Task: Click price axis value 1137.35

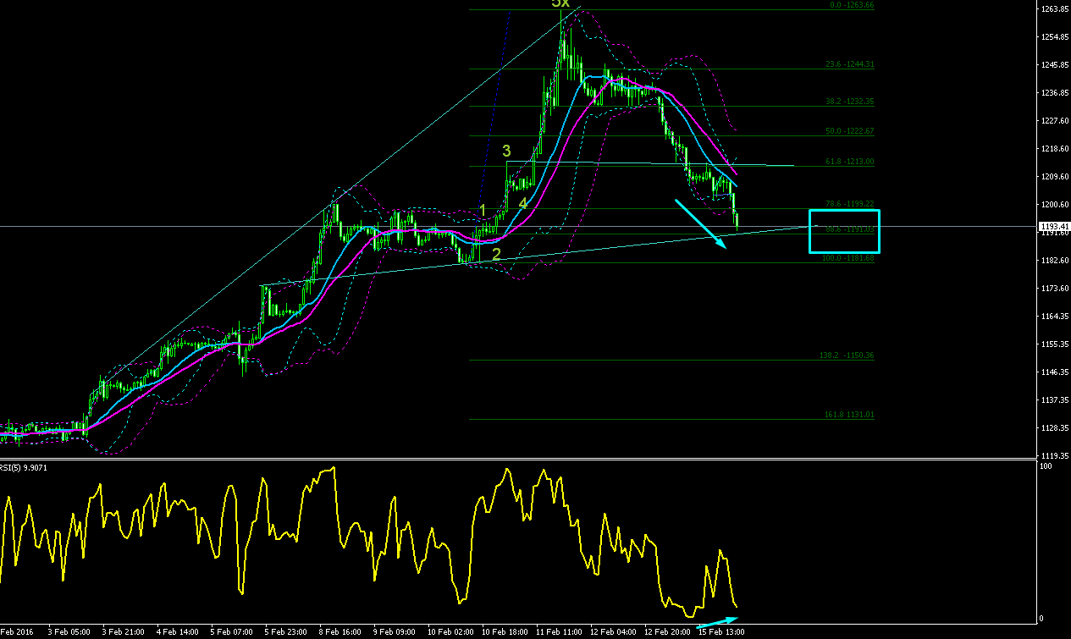Action: click(x=1054, y=400)
